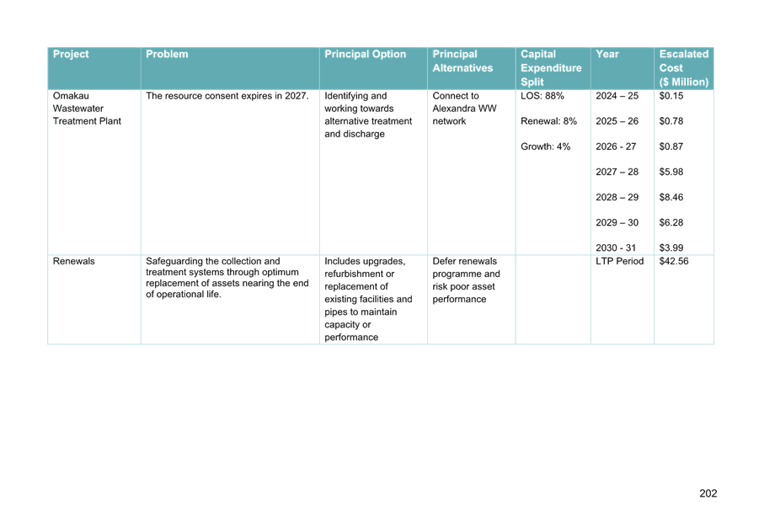Click the Defer renewals programme alternative text
This screenshot has height=527, width=764.
[466, 279]
